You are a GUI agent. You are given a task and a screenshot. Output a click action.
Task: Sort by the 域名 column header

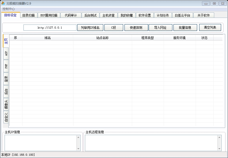[x=48, y=38]
